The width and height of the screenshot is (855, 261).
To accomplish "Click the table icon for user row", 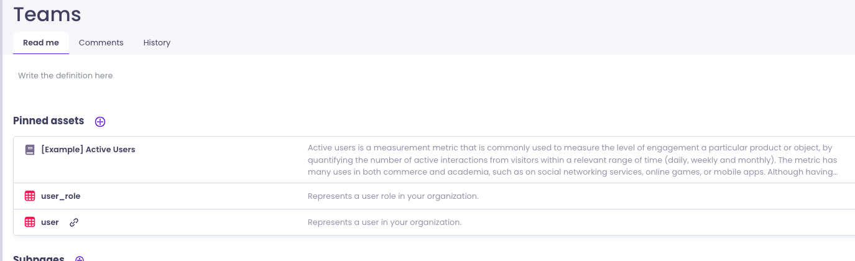I will tap(30, 222).
